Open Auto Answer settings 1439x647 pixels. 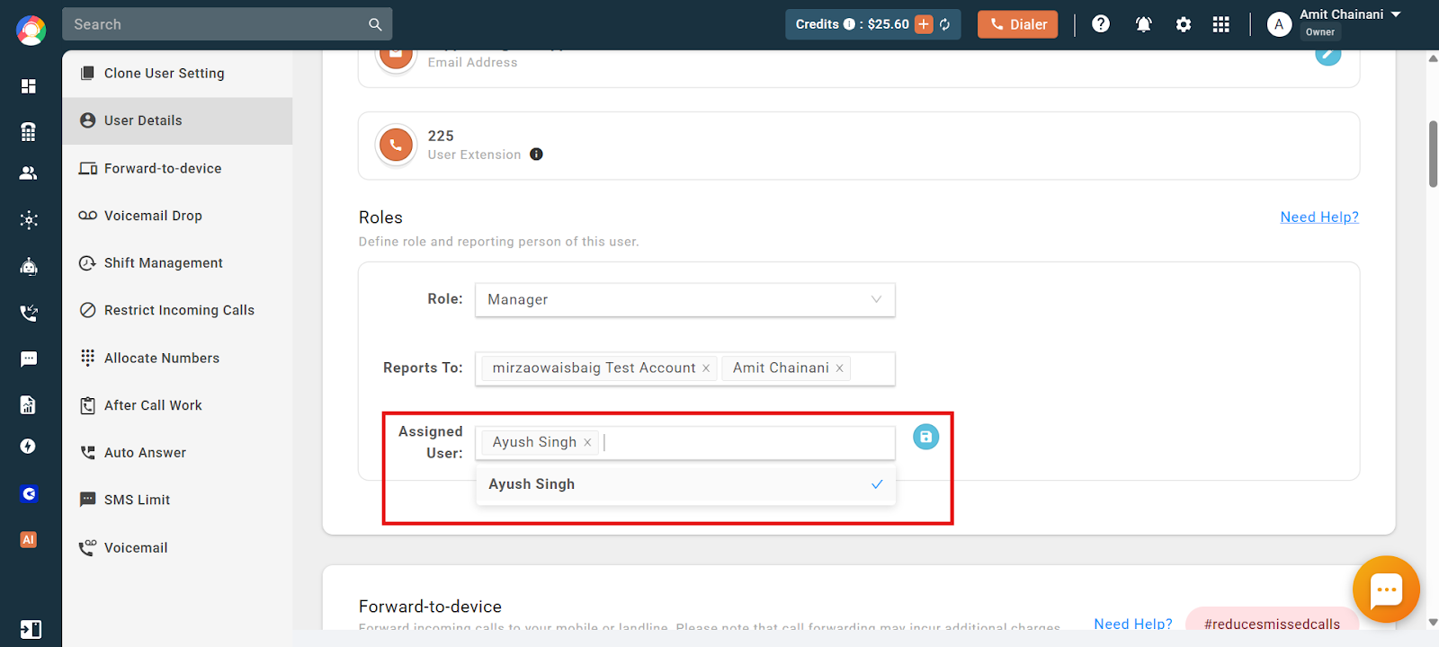[177, 452]
